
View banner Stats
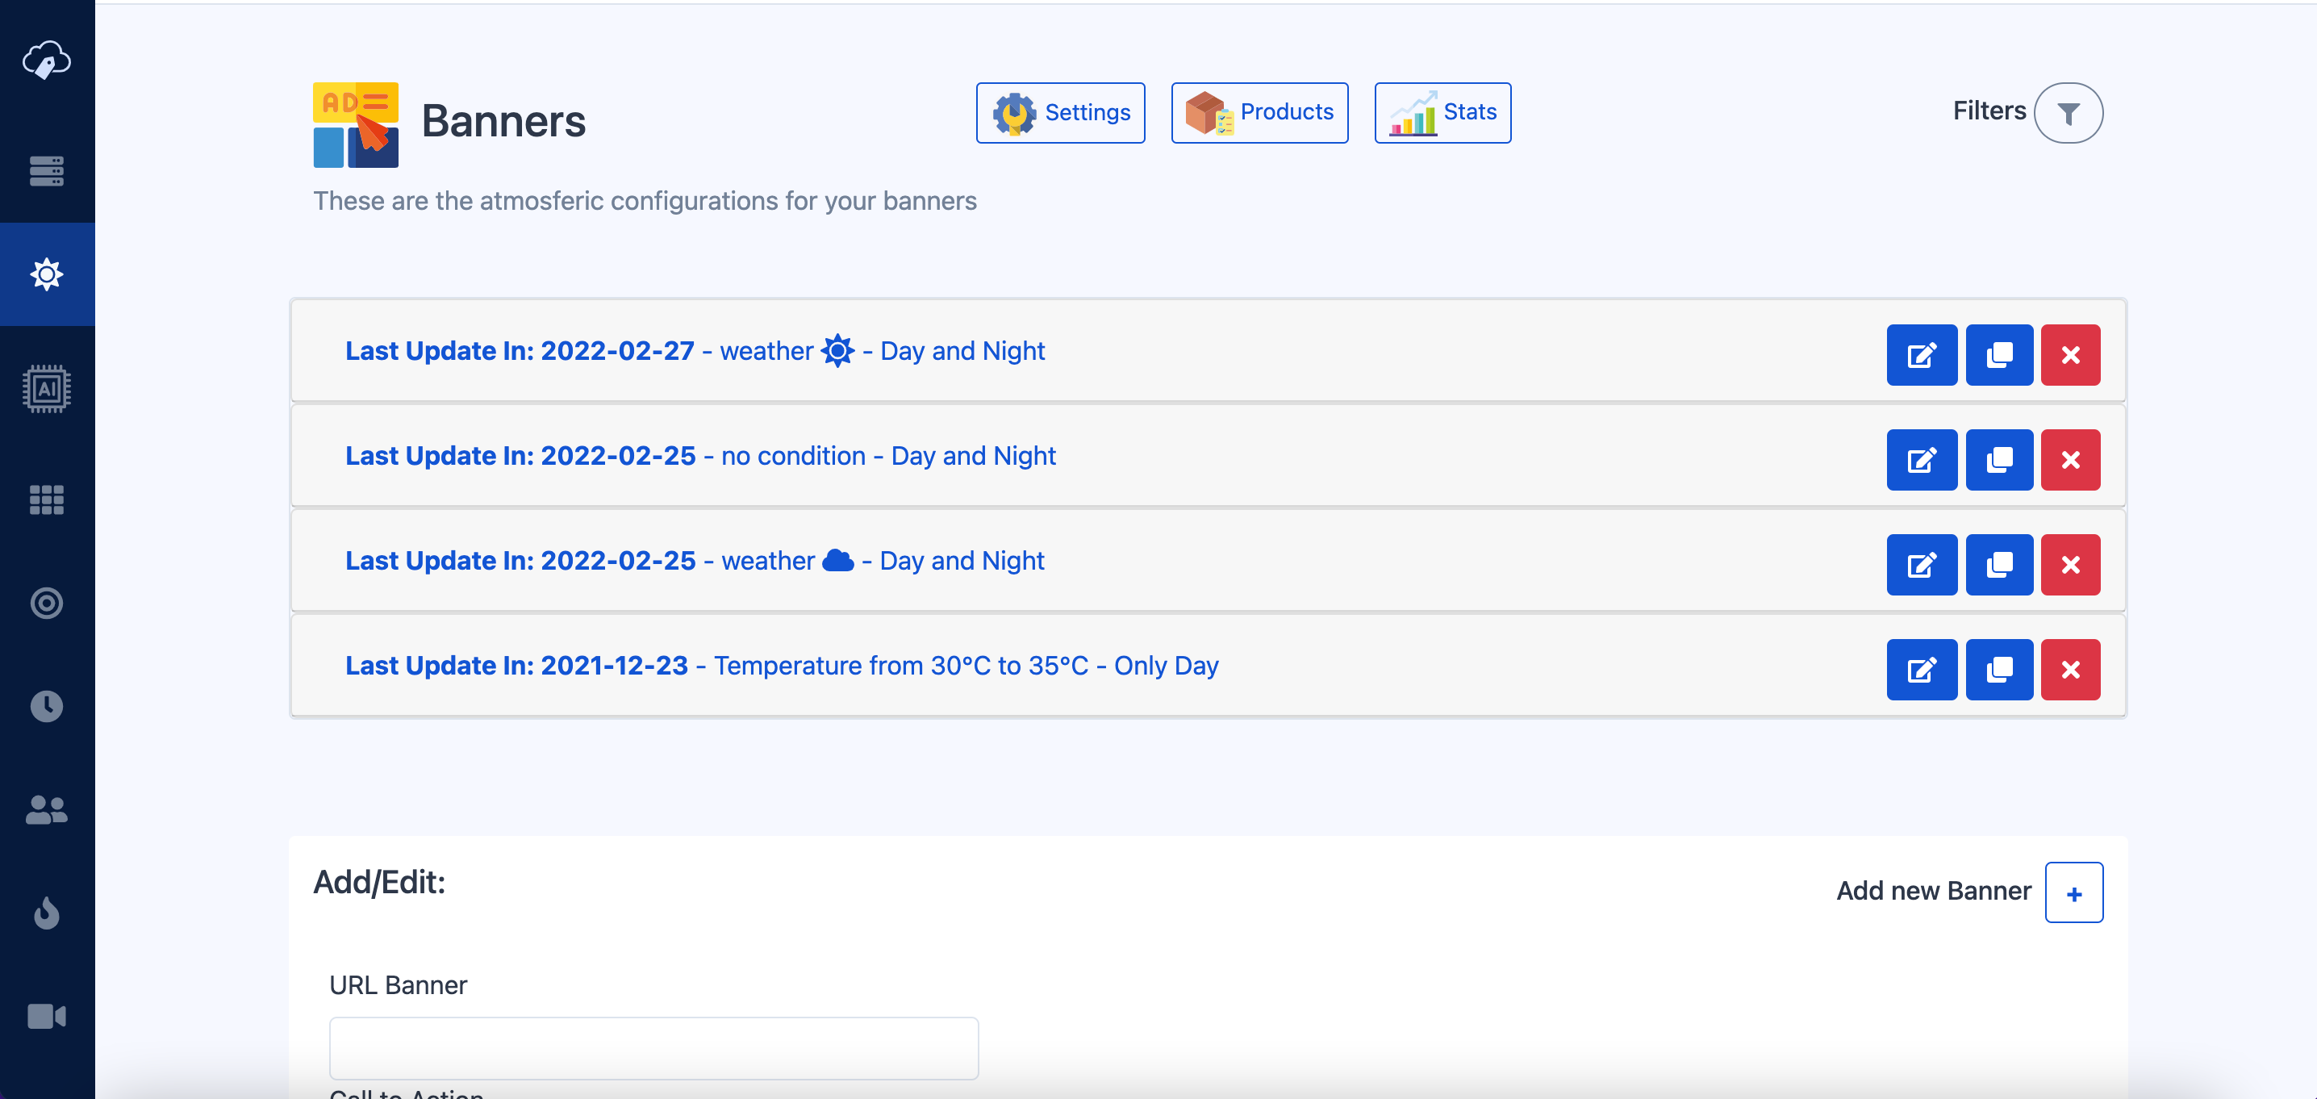click(1442, 112)
